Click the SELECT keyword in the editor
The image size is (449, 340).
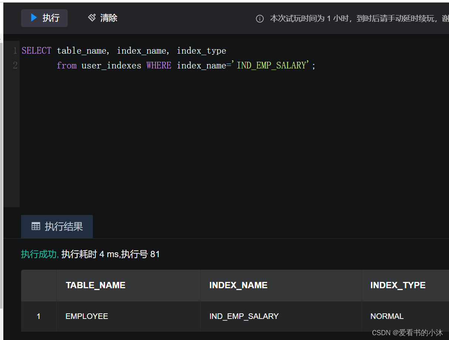coord(37,51)
